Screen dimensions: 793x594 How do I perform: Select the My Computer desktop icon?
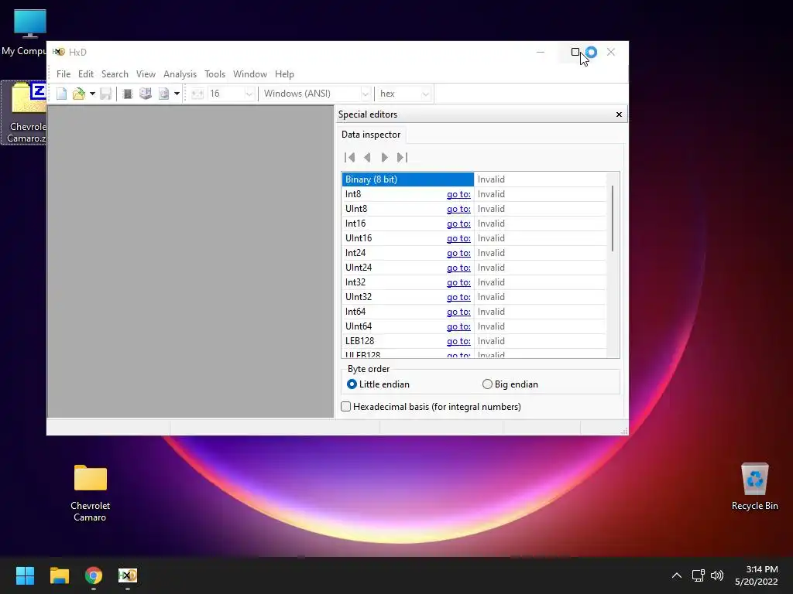(24, 32)
